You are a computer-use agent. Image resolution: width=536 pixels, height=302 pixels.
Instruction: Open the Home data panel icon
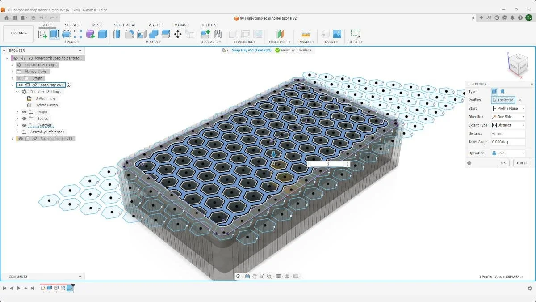pyautogui.click(x=7, y=17)
